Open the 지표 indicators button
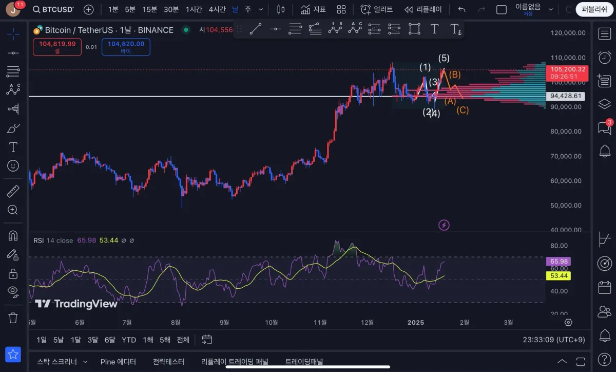The image size is (616, 372). point(313,9)
